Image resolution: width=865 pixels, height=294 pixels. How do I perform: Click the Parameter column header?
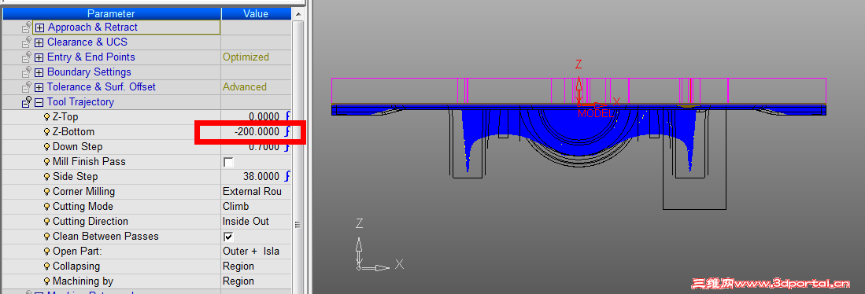pyautogui.click(x=111, y=14)
